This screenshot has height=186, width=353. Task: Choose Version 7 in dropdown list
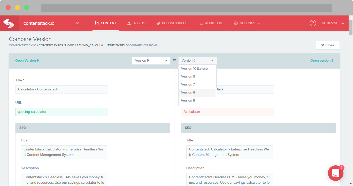pos(197,84)
